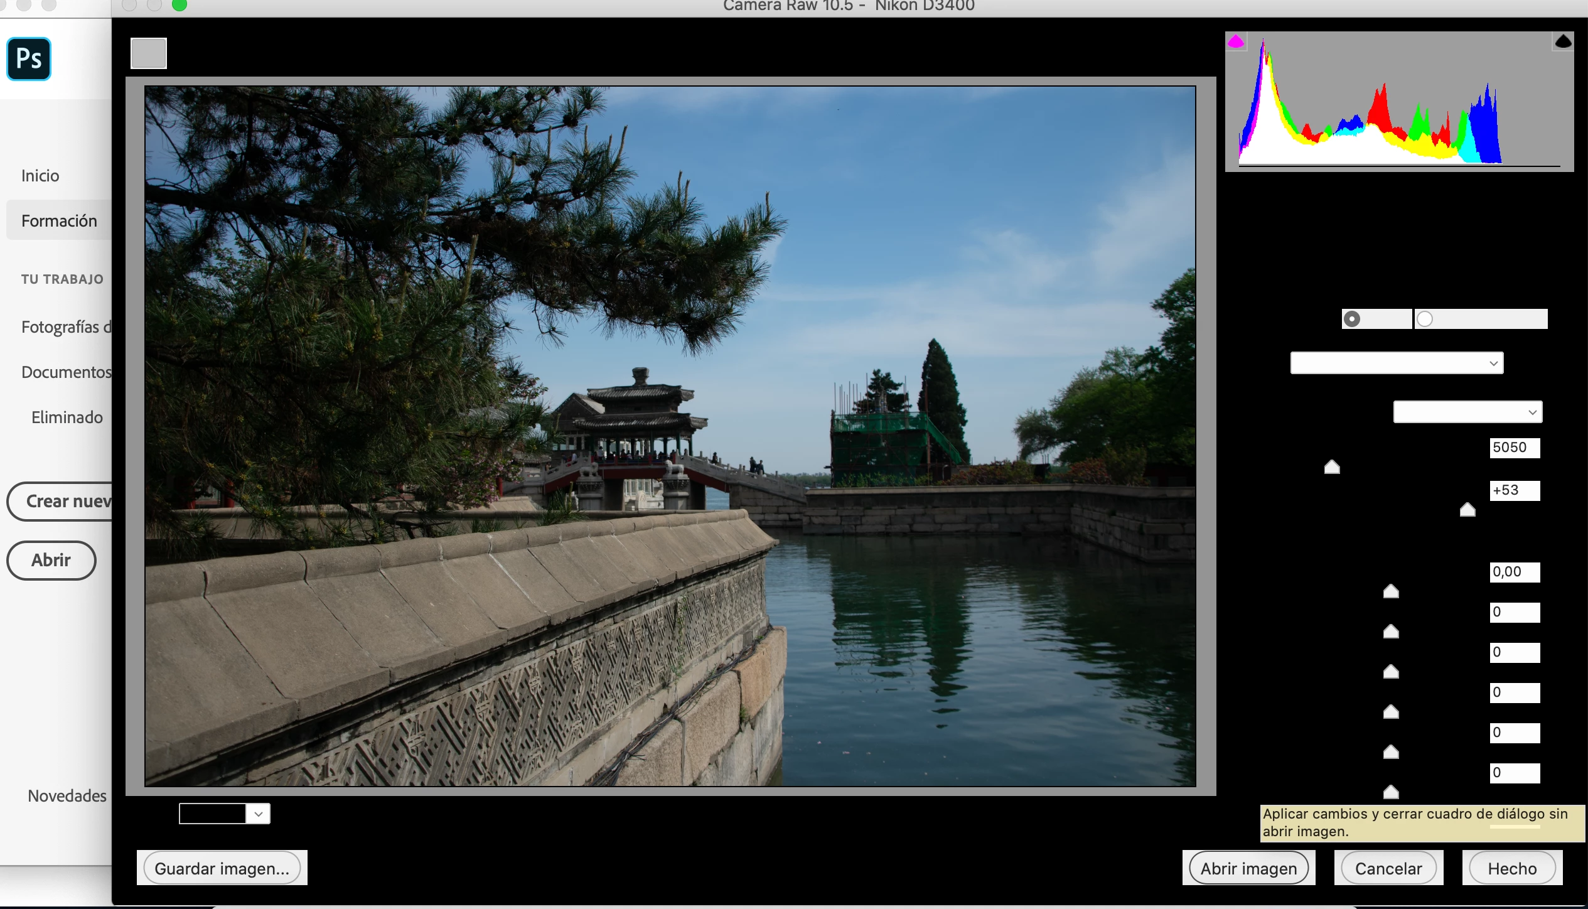
Task: Go to Inicio in the sidebar
Action: pos(40,176)
